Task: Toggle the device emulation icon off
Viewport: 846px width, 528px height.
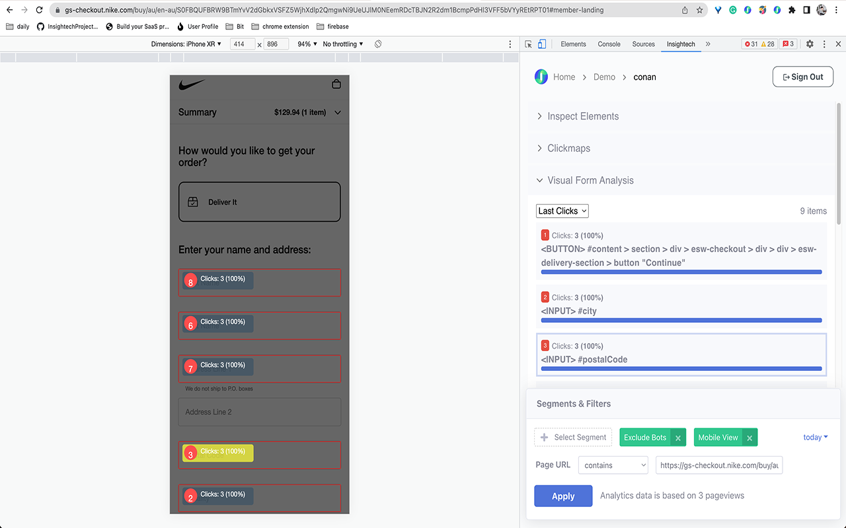Action: click(x=541, y=43)
